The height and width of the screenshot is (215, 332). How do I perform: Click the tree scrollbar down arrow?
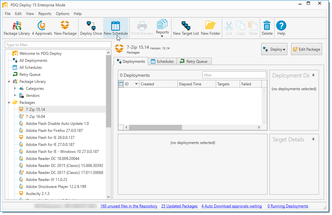tap(109, 197)
